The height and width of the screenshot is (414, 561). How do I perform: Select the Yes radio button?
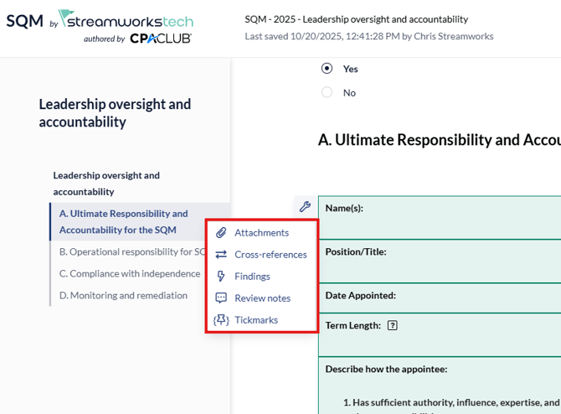[x=327, y=69]
